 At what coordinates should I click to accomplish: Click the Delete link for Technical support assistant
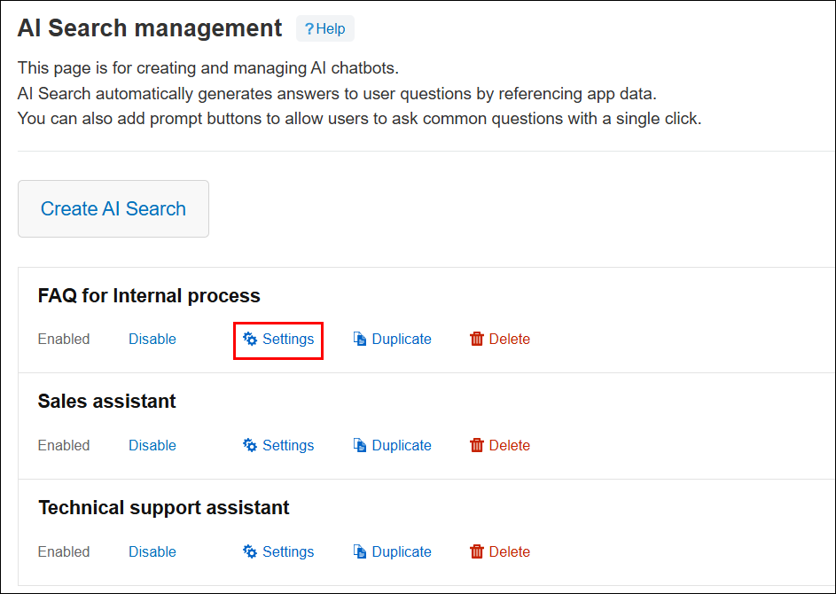[508, 551]
